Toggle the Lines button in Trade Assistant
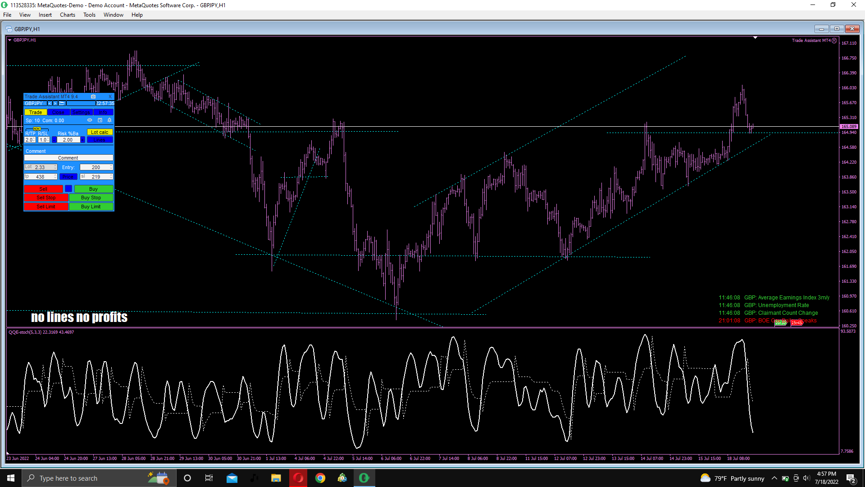This screenshot has width=865, height=487. pyautogui.click(x=100, y=140)
